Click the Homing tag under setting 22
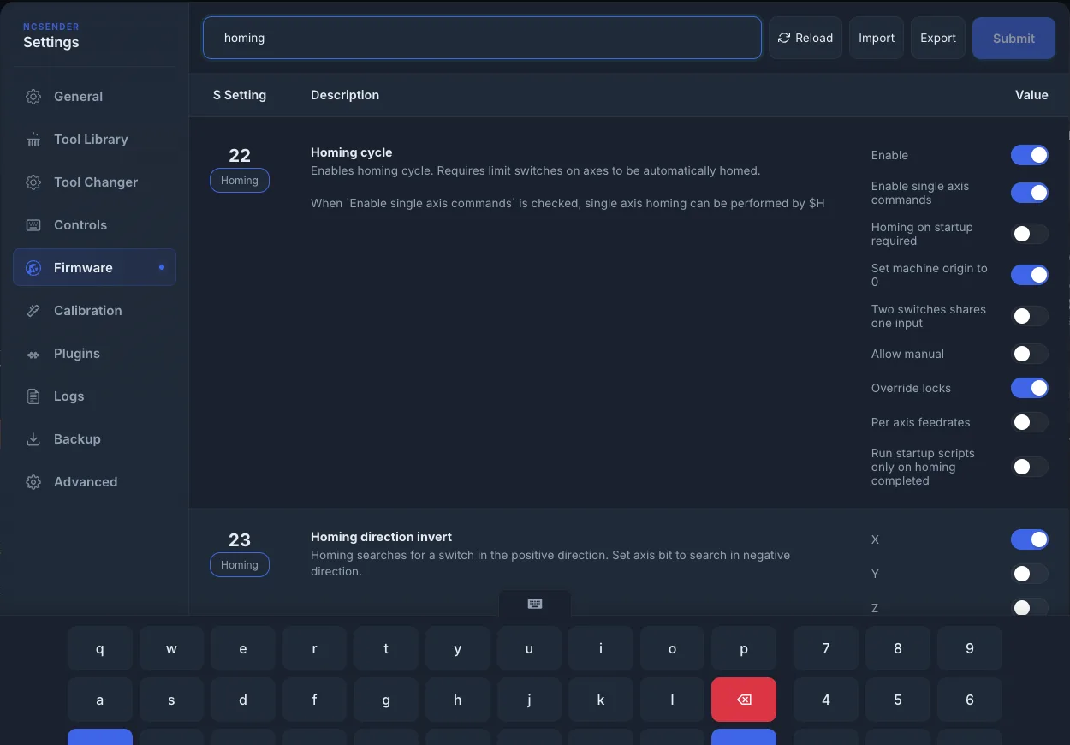The image size is (1070, 745). (240, 181)
